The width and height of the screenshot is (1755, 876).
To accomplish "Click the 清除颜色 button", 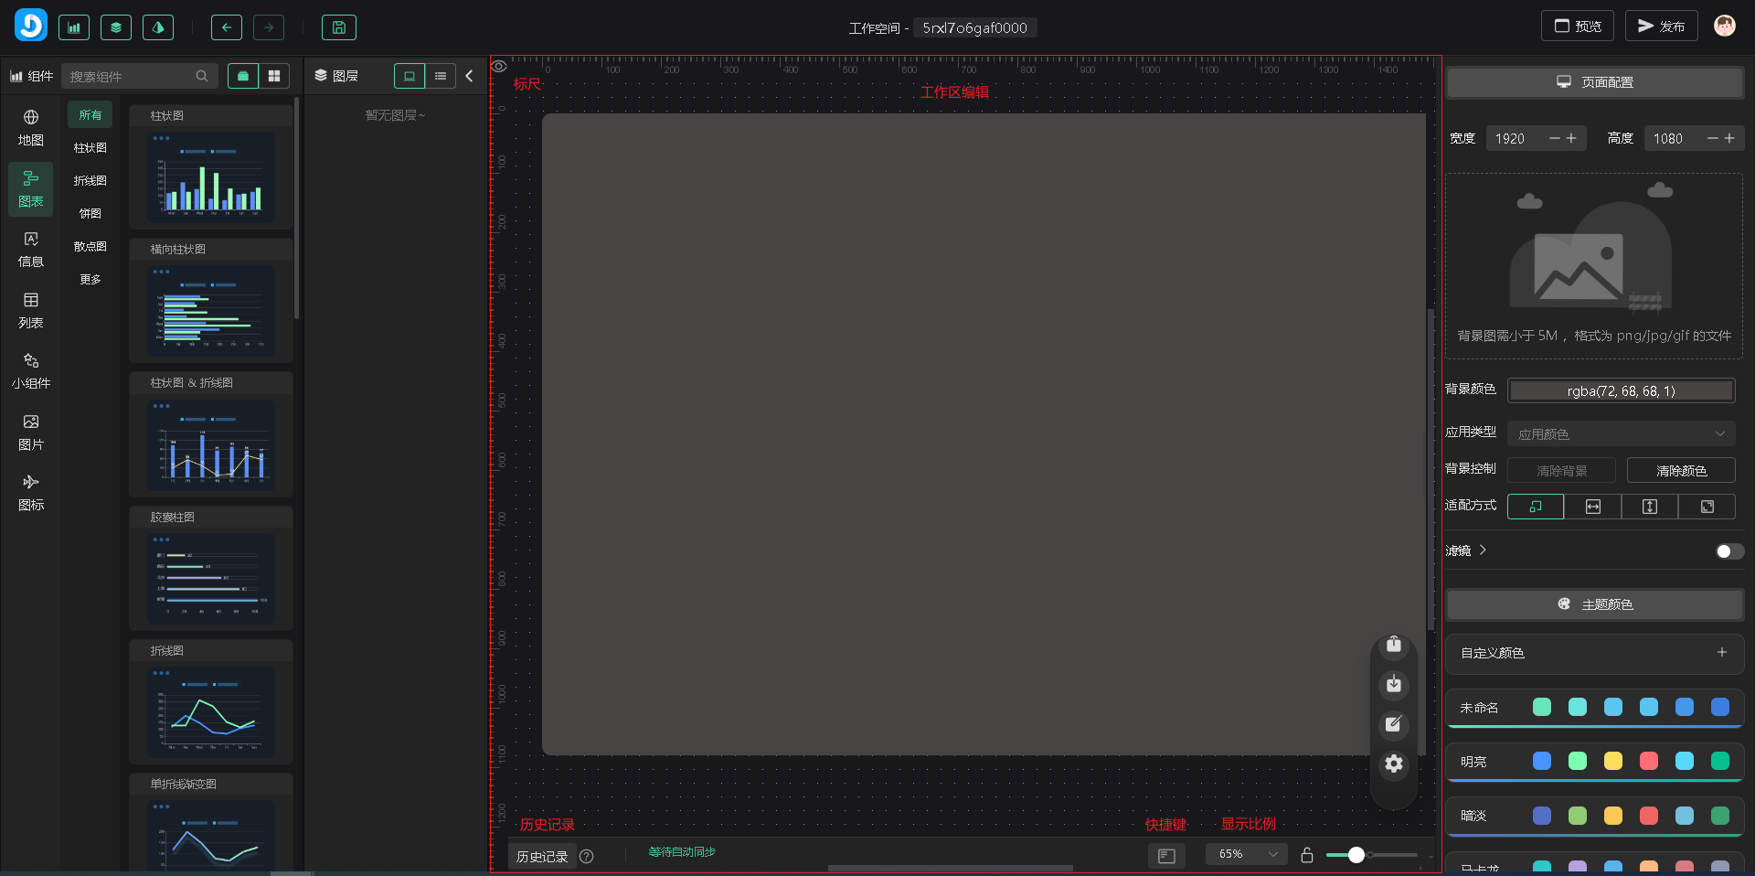I will click(1681, 471).
